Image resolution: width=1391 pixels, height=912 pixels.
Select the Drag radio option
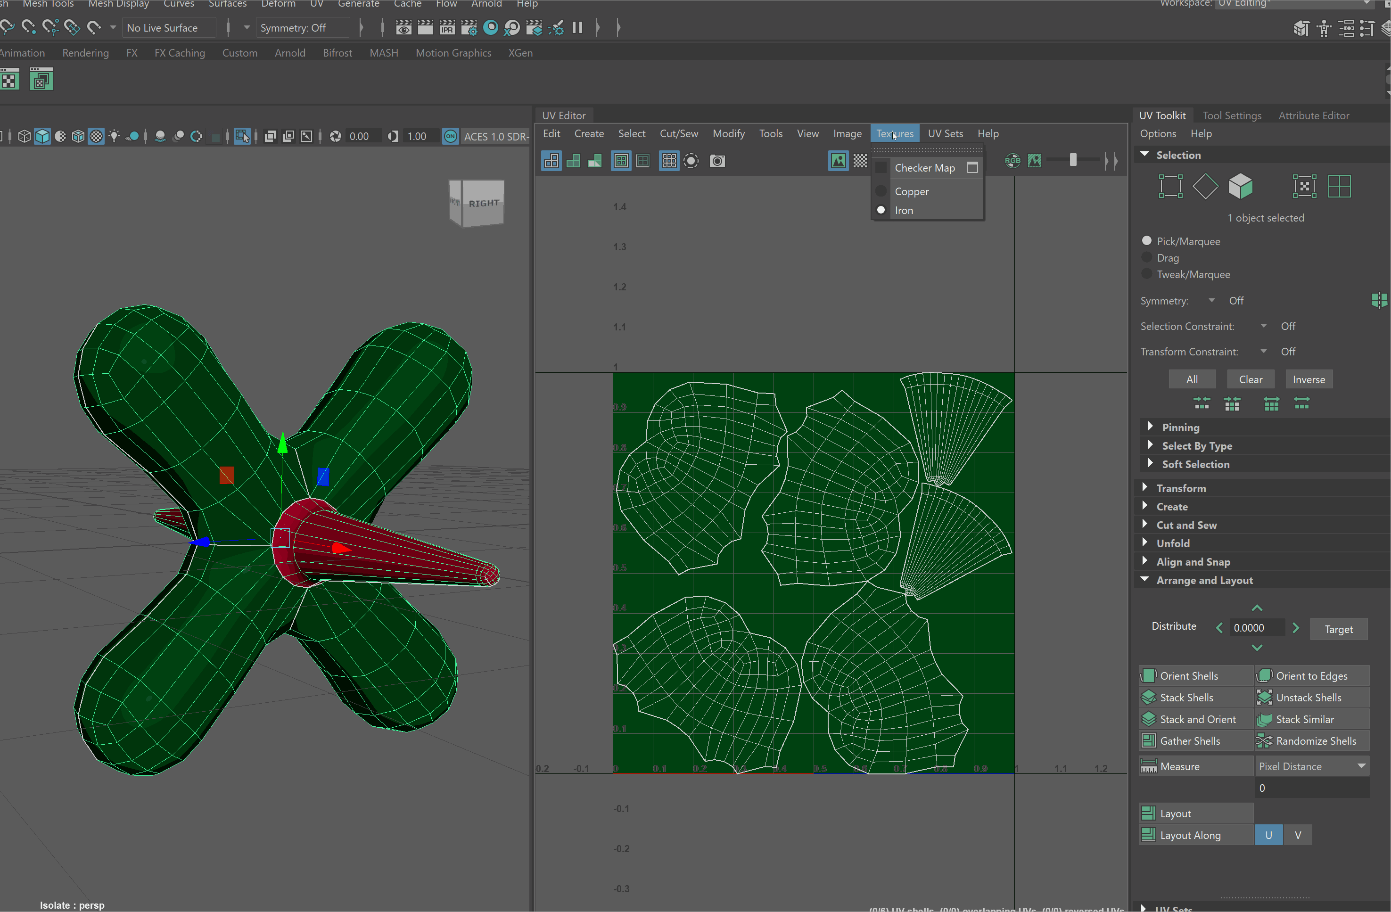[x=1147, y=258]
